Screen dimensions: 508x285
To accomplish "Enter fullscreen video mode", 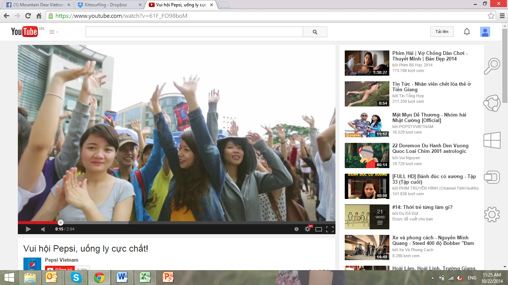I will (329, 229).
